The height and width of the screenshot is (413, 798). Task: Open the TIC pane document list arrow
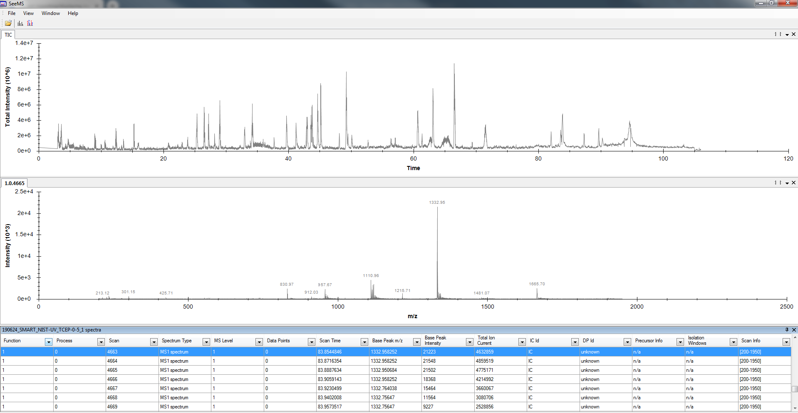(x=787, y=35)
